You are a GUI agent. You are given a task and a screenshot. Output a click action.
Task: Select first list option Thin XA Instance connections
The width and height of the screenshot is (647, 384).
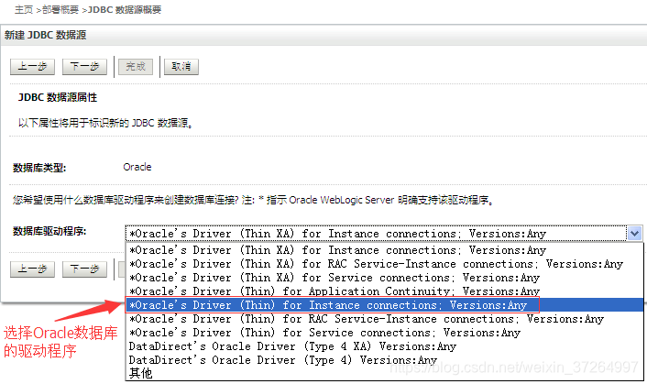pos(384,250)
